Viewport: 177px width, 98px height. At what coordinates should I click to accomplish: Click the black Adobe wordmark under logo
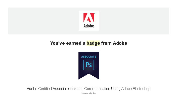click(x=89, y=26)
